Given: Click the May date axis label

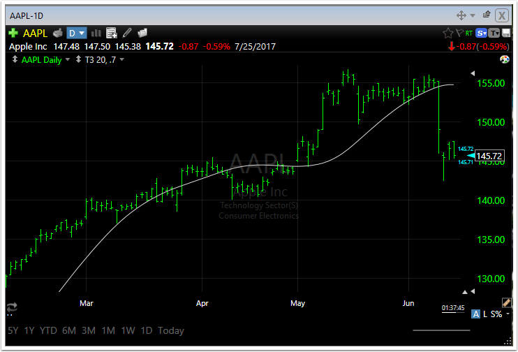Looking at the screenshot, I should pyautogui.click(x=297, y=303).
